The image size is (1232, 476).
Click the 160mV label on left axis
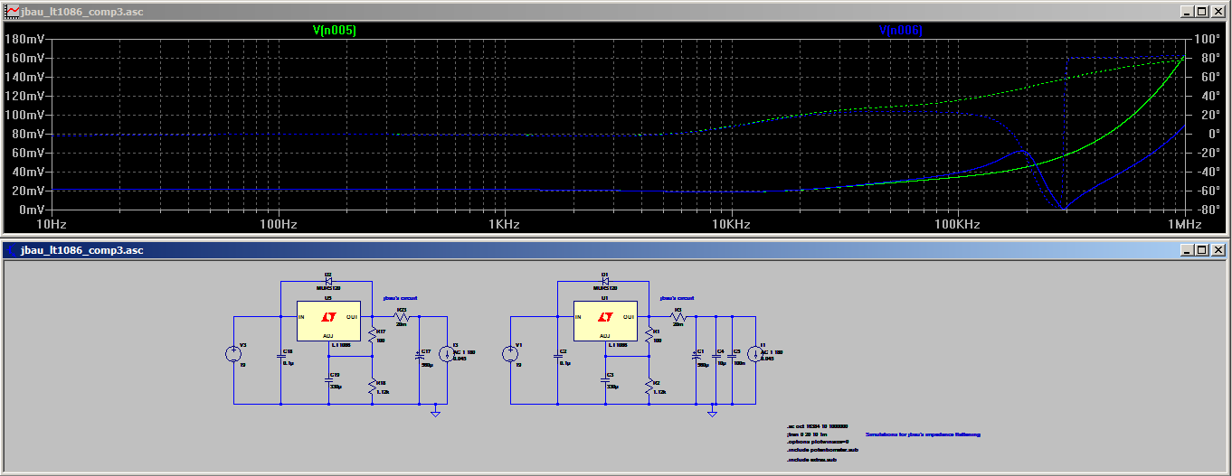(x=24, y=58)
